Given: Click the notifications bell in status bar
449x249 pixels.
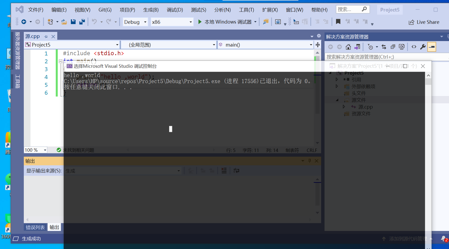Looking at the screenshot, I should pos(444,239).
